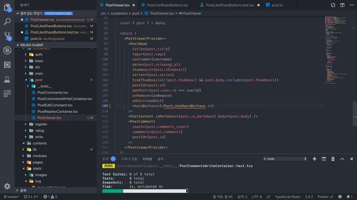Kill the terminal with trash icon
Image resolution: width=357 pixels, height=200 pixels.
coord(333,159)
